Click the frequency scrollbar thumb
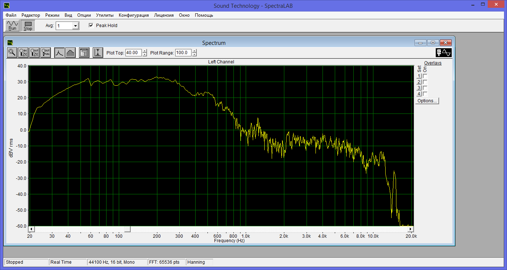507x270 pixels. pos(127,229)
